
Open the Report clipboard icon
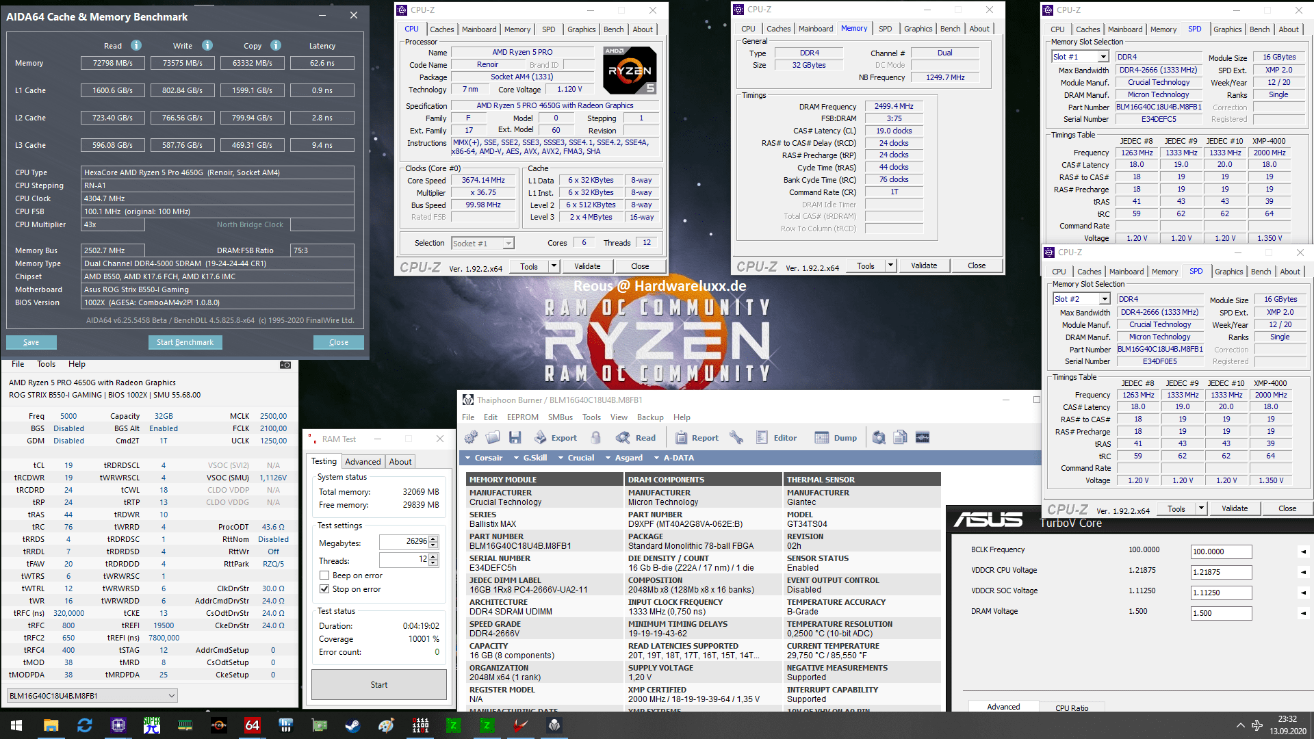[697, 438]
